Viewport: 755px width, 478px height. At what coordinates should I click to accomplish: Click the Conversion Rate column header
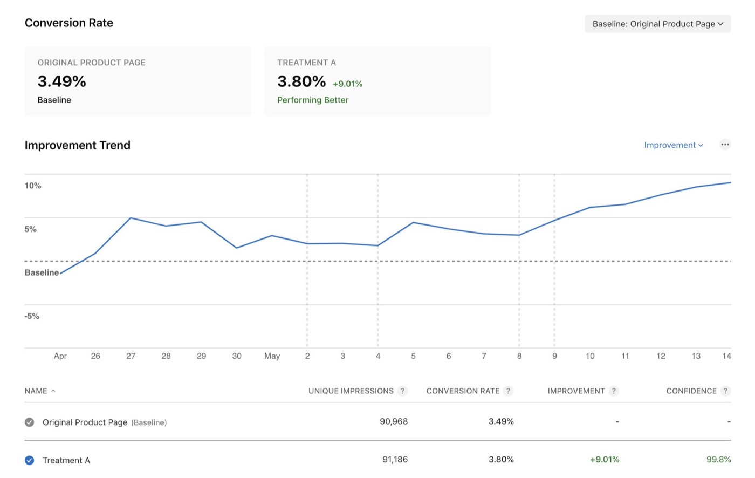463,391
